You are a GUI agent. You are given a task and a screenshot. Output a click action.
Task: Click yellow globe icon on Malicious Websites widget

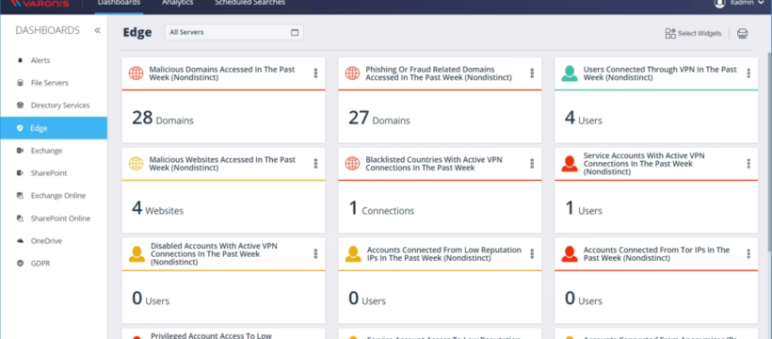click(136, 164)
